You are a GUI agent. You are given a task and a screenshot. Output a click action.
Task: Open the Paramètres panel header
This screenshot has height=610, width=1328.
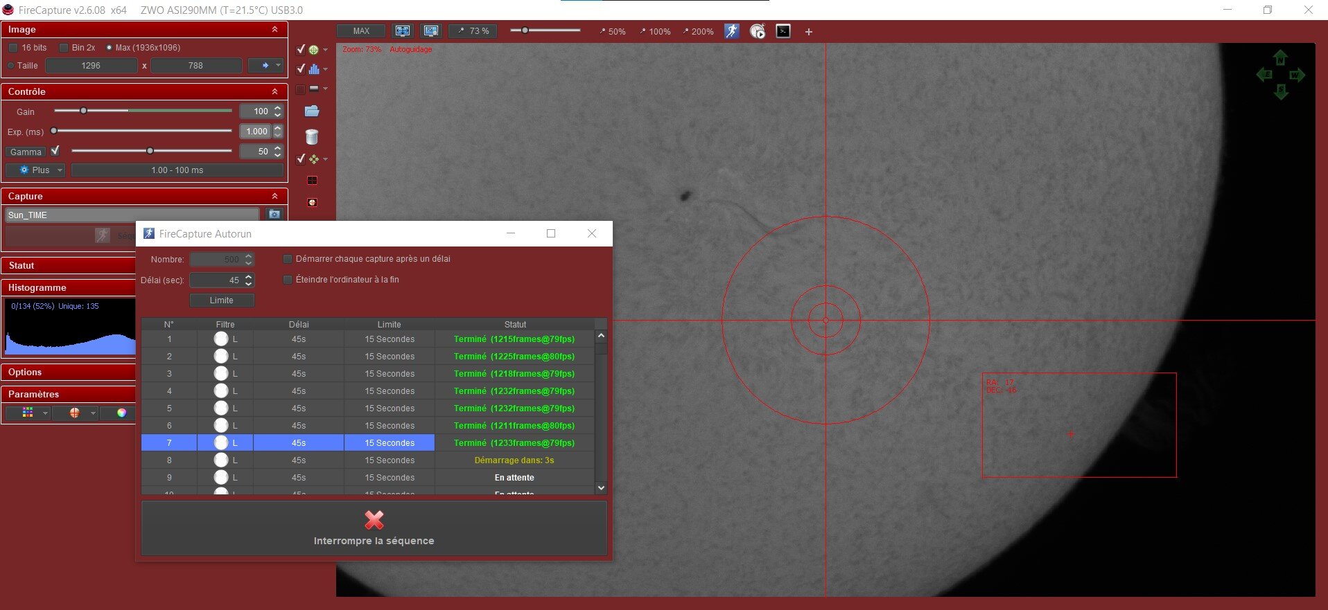tap(33, 394)
